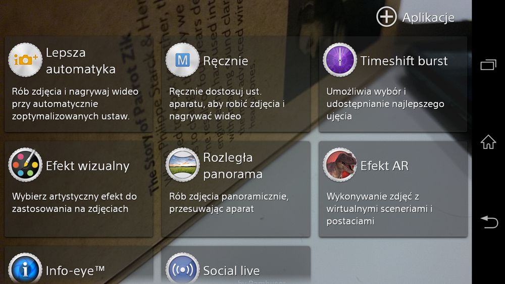Choose the Efekt wizualny paint palette icon

pos(25,165)
